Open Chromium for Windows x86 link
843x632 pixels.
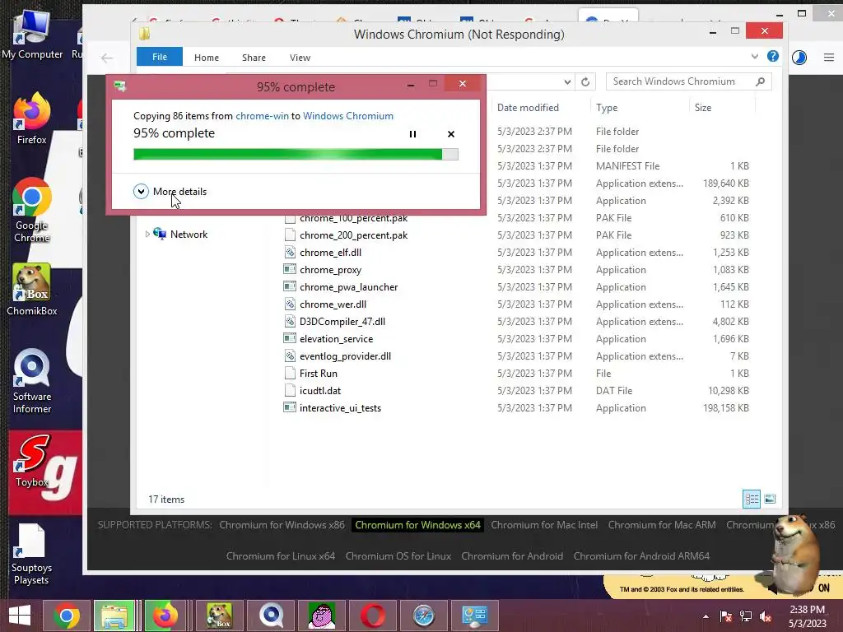[x=282, y=524]
